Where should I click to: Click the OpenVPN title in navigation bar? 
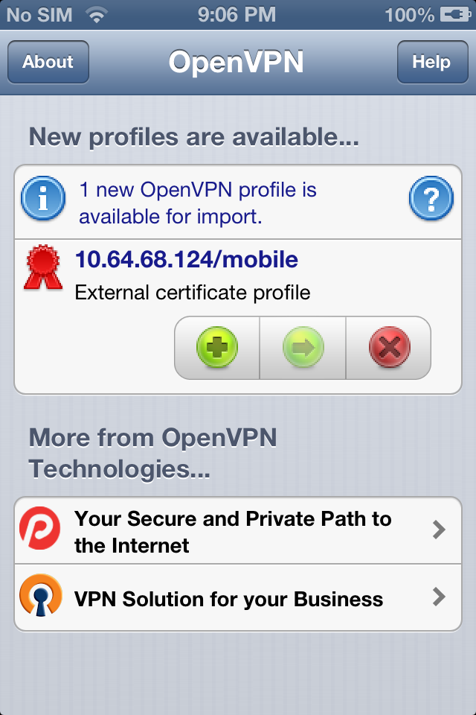pos(238,63)
